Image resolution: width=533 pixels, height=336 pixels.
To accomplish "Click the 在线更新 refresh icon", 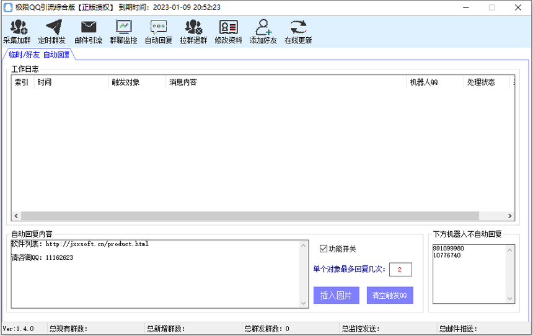I will coord(298,27).
